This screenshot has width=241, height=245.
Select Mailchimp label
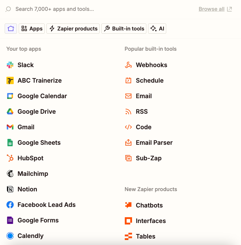coord(33,173)
